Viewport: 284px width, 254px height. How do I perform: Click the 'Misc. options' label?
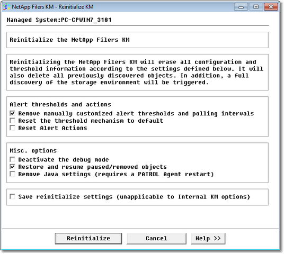[33, 150]
